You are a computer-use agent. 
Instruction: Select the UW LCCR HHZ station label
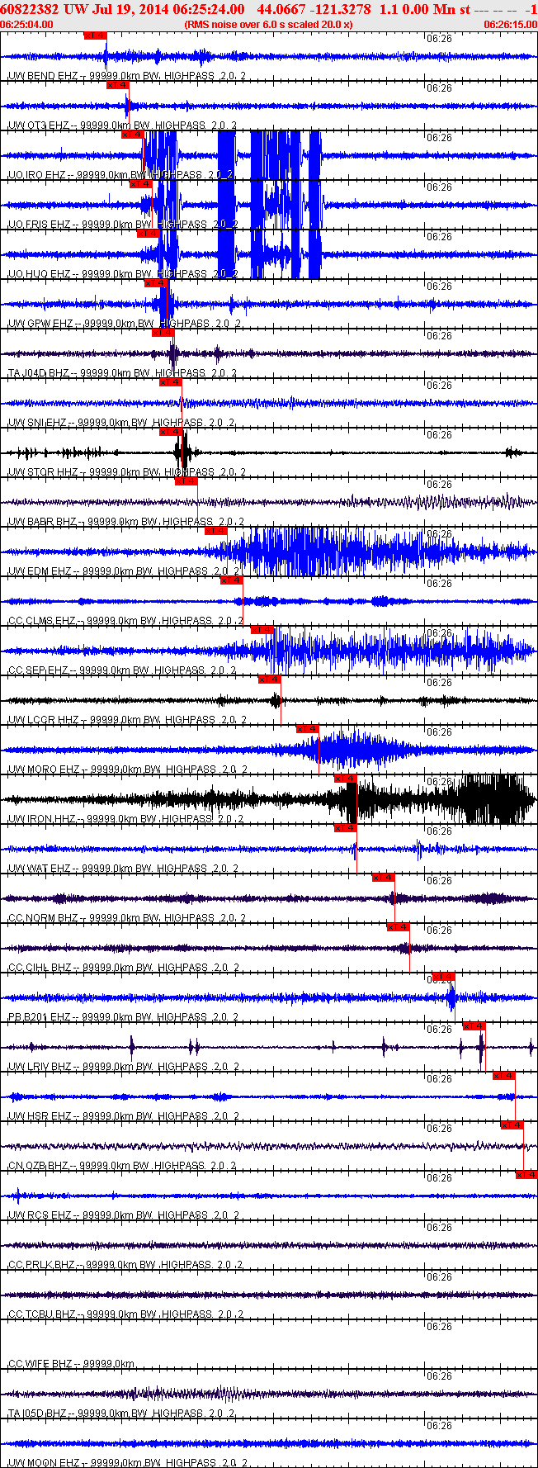[128, 720]
